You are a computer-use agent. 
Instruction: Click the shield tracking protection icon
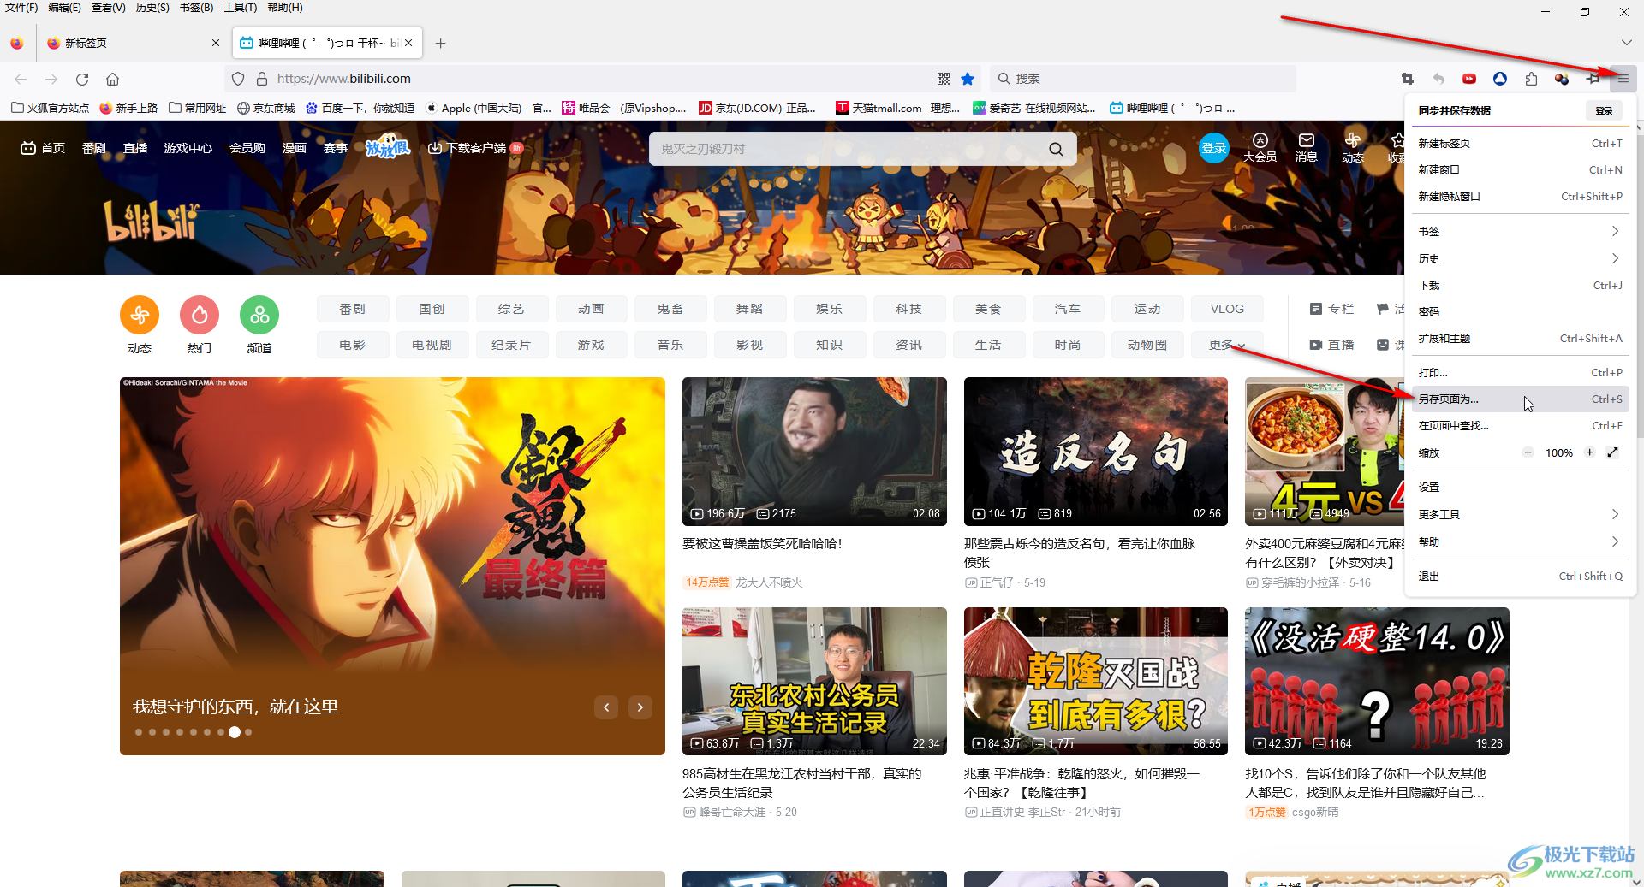(238, 79)
